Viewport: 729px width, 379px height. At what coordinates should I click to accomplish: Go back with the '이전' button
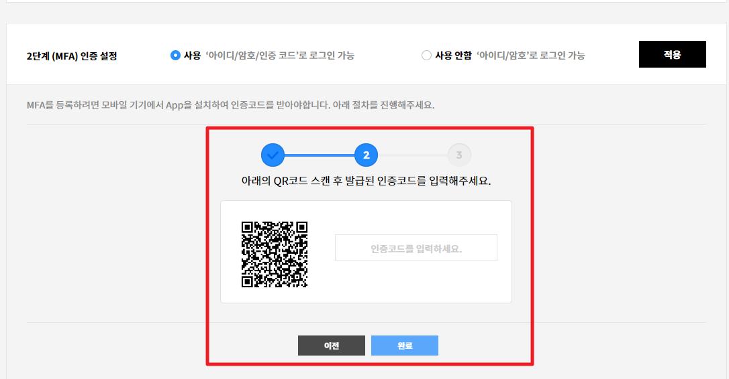pyautogui.click(x=332, y=346)
